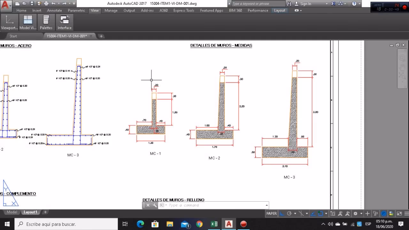Add a new drawing tab with plus button
This screenshot has height=230, width=409.
pyautogui.click(x=101, y=36)
